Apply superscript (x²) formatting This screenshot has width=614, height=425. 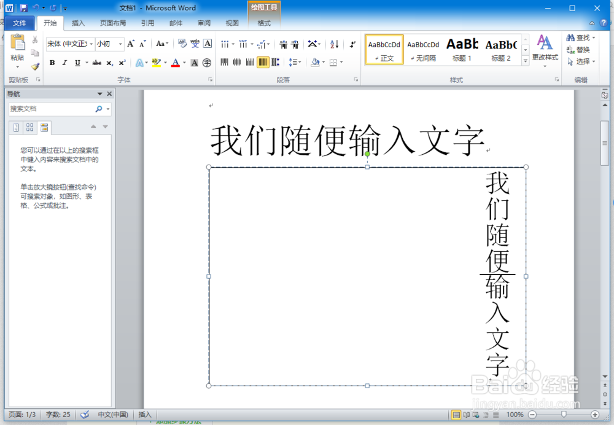coord(122,63)
